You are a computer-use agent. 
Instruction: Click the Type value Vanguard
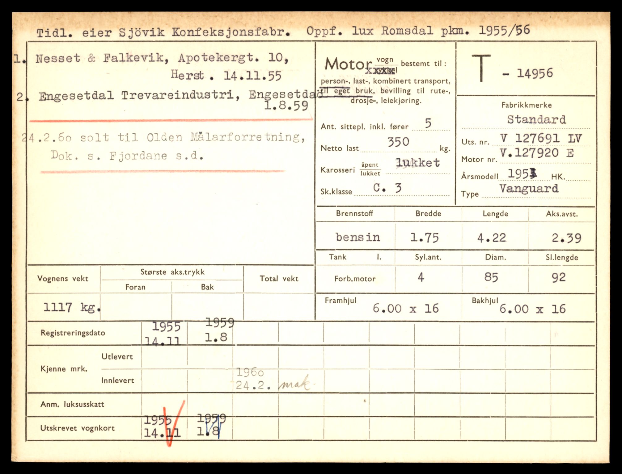click(529, 188)
